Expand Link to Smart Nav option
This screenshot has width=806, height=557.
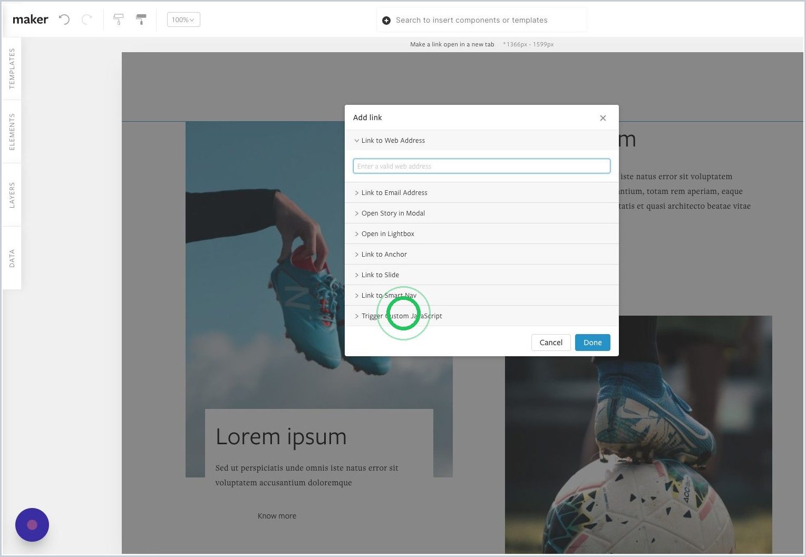pyautogui.click(x=481, y=295)
